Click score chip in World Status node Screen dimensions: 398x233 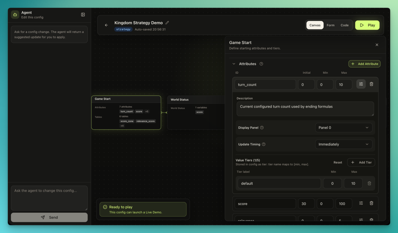click(199, 112)
